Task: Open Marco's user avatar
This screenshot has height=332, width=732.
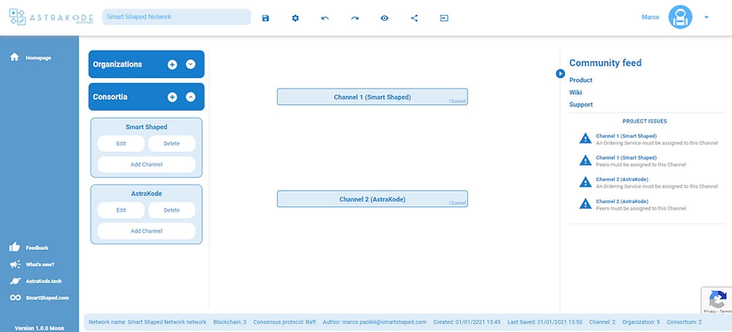Action: click(x=680, y=17)
